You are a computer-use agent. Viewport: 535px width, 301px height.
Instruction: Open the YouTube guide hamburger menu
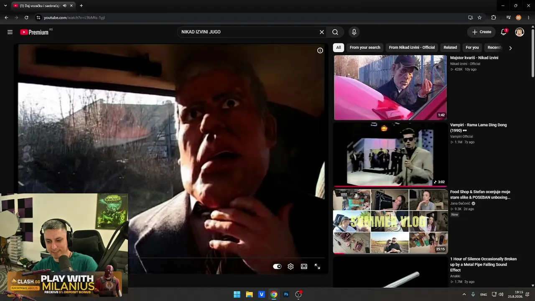tap(10, 32)
